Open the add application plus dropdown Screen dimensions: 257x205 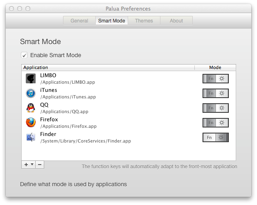click(29, 165)
